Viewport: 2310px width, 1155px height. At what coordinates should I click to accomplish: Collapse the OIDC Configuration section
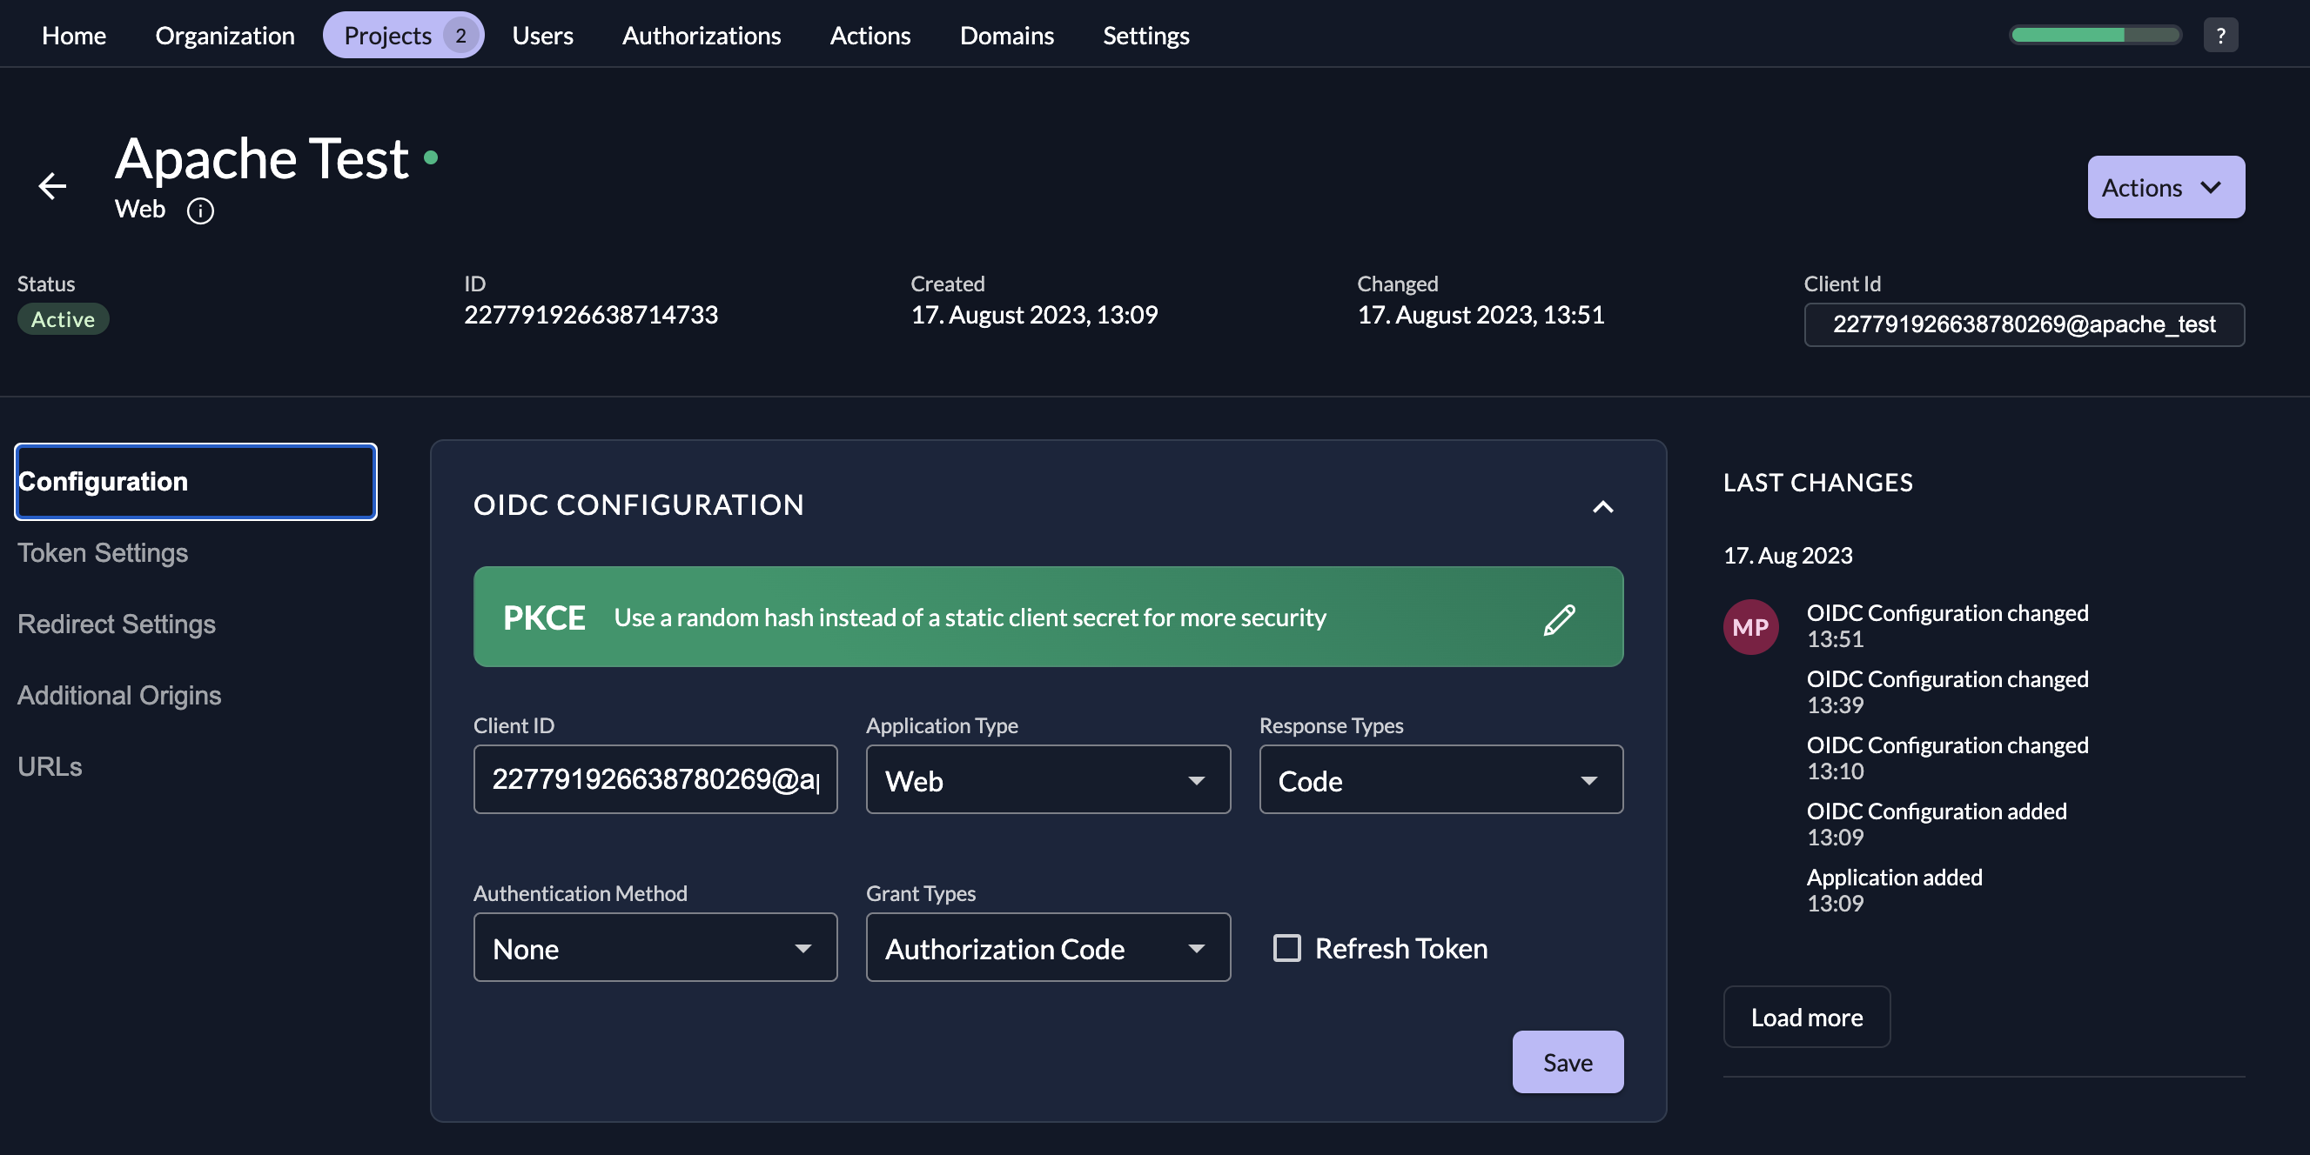[1602, 506]
